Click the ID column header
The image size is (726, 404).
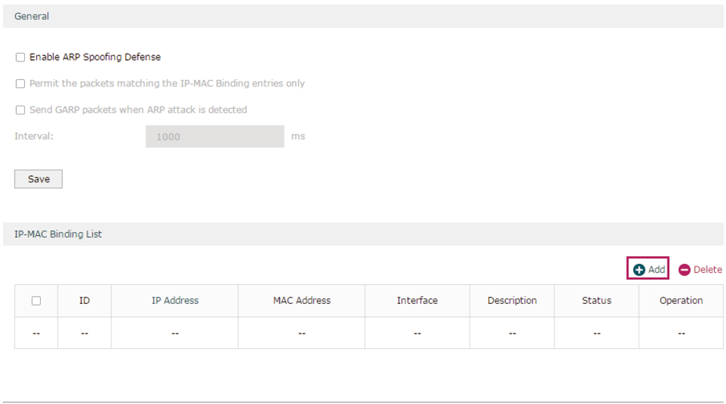tap(84, 301)
